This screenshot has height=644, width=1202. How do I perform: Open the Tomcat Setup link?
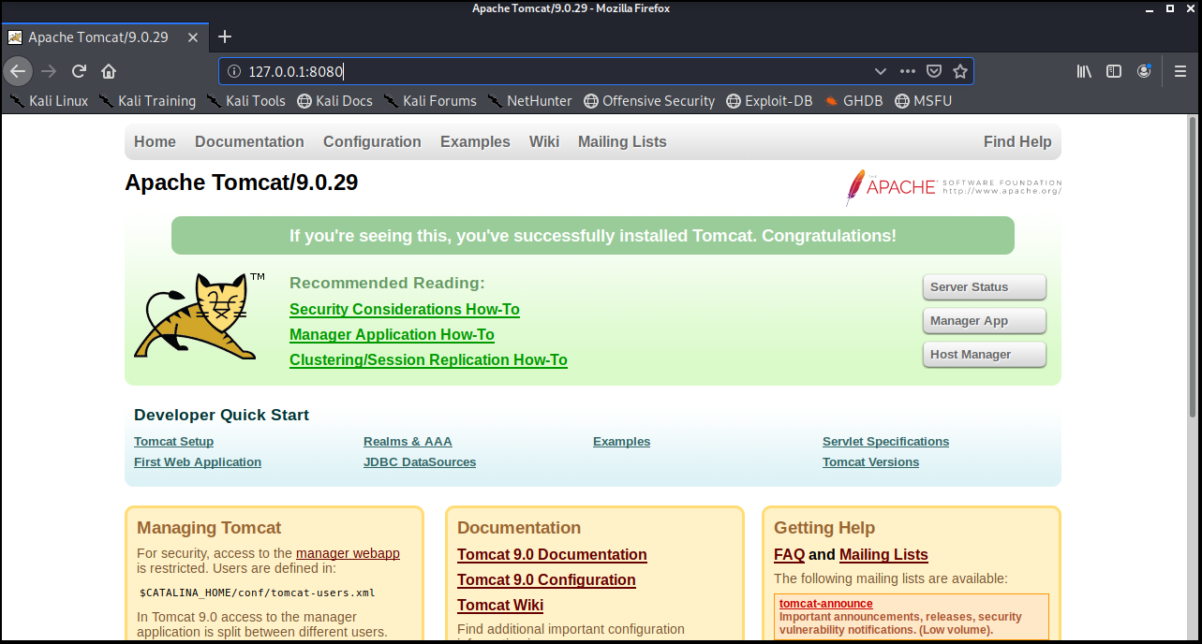click(173, 442)
